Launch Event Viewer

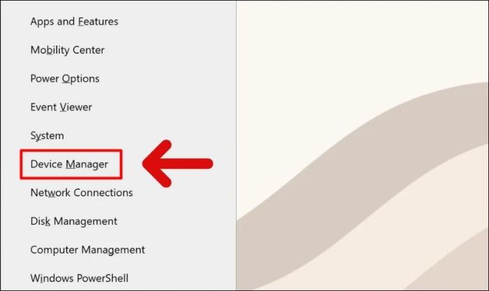(61, 107)
